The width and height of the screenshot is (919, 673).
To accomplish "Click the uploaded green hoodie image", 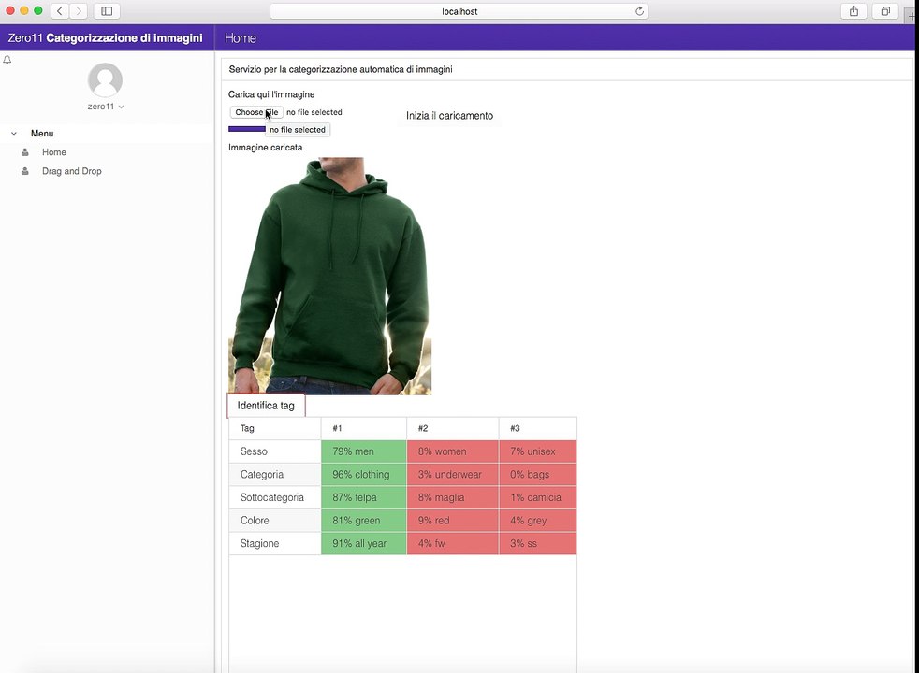I will tap(330, 276).
